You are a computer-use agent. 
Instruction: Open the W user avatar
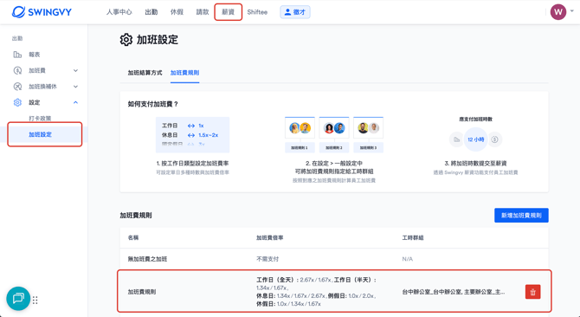pos(558,12)
